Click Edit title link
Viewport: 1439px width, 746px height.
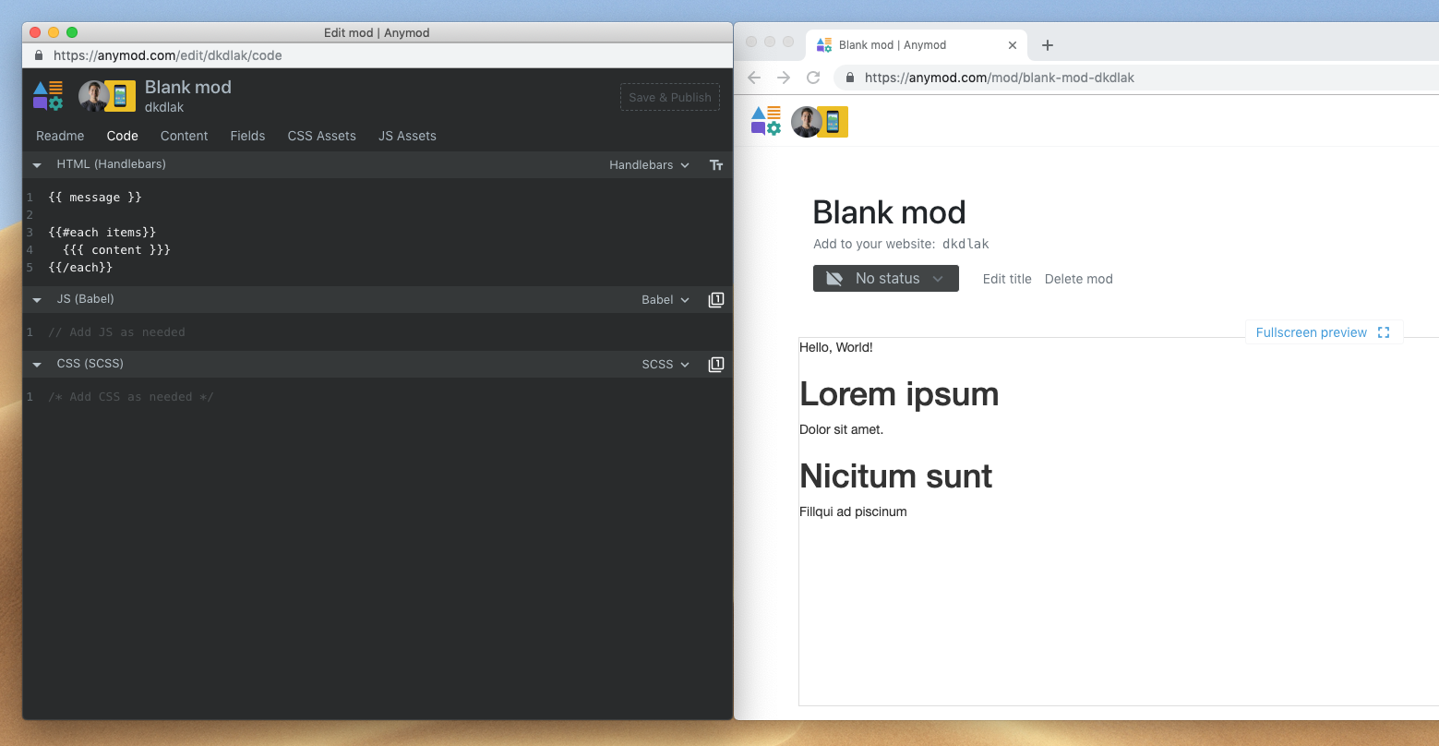[x=1007, y=279]
